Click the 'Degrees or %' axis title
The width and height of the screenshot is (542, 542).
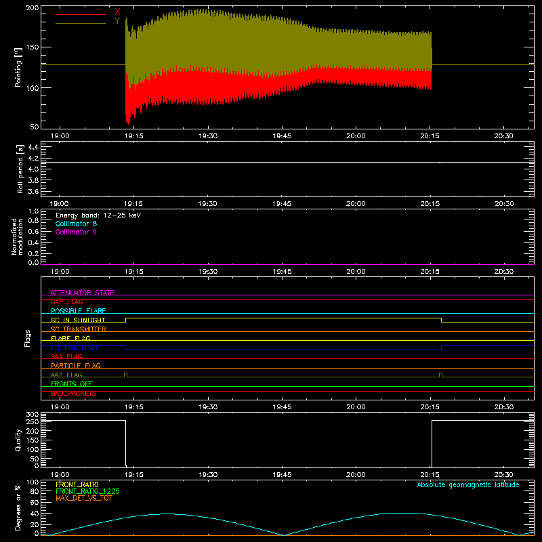click(x=18, y=507)
